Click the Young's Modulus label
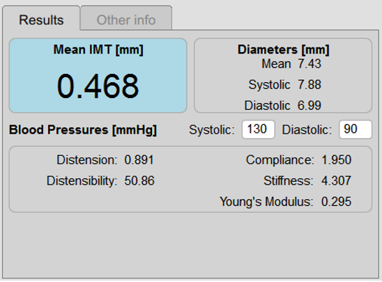Image resolution: width=382 pixels, height=282 pixels. coord(266,202)
